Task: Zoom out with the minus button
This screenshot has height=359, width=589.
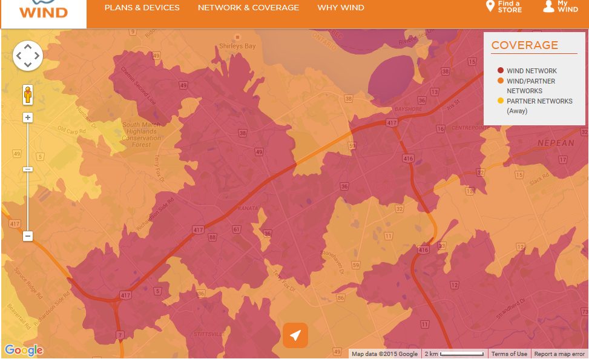Action: coord(28,236)
